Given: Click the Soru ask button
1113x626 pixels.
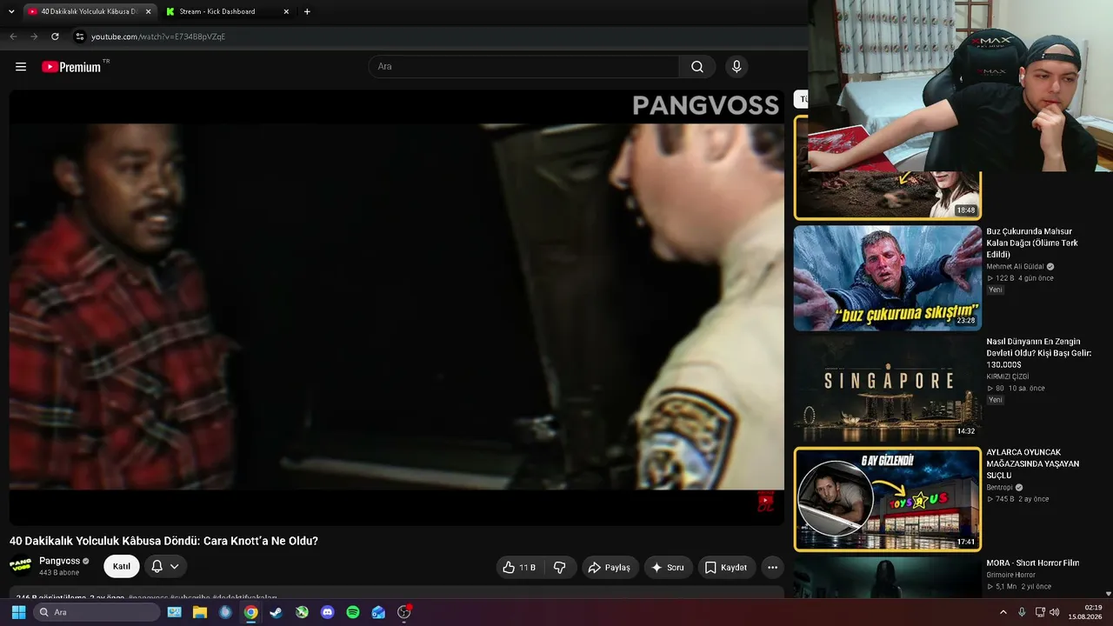Looking at the screenshot, I should (x=668, y=568).
